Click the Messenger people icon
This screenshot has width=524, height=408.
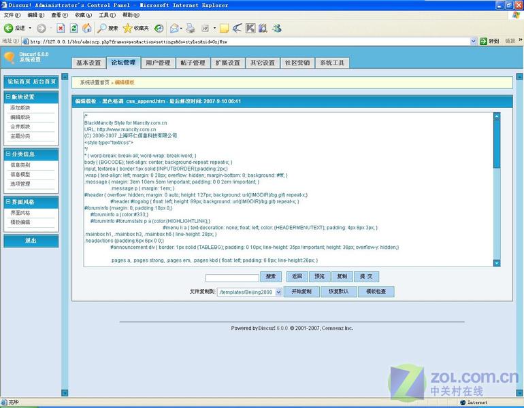[276, 29]
